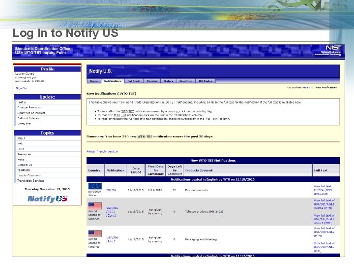The height and width of the screenshot is (266, 354).
Task: Click the European Union flag icon
Action: [95, 186]
